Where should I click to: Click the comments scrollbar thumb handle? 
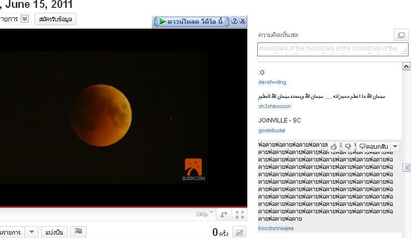[406, 167]
